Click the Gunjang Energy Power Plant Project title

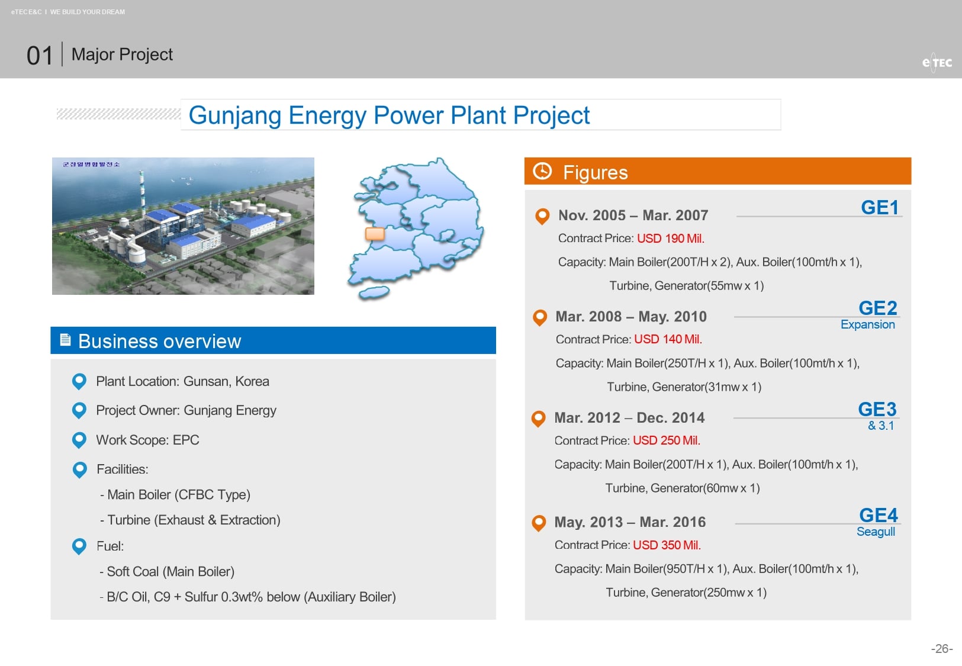pos(389,115)
